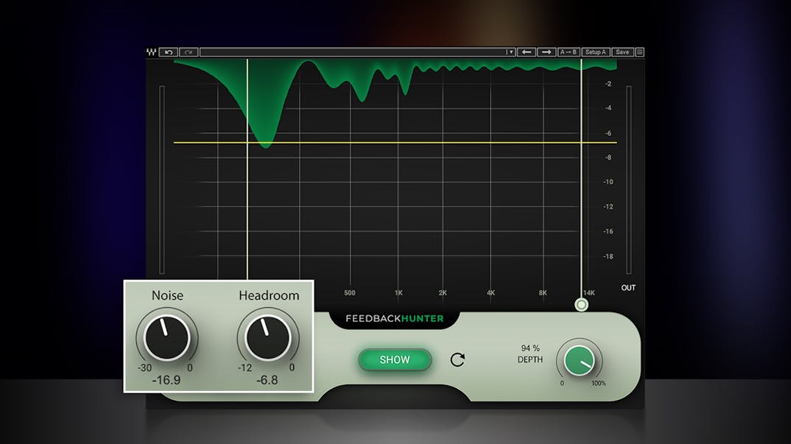Screen dimensions: 791x444
Task: Click the preset name field
Action: tap(354, 53)
